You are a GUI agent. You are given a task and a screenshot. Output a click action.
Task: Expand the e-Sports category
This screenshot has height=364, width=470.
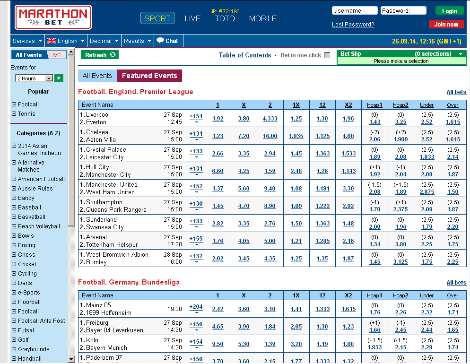click(14, 293)
